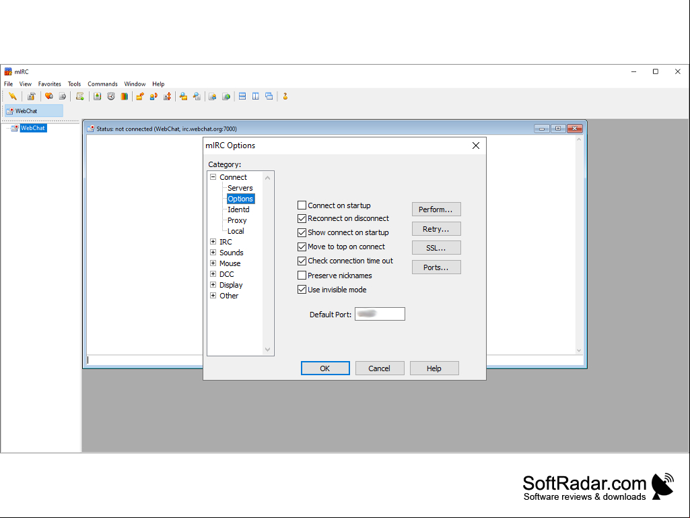Open the Log Files toolbar icon
The width and height of the screenshot is (690, 518).
point(197,96)
